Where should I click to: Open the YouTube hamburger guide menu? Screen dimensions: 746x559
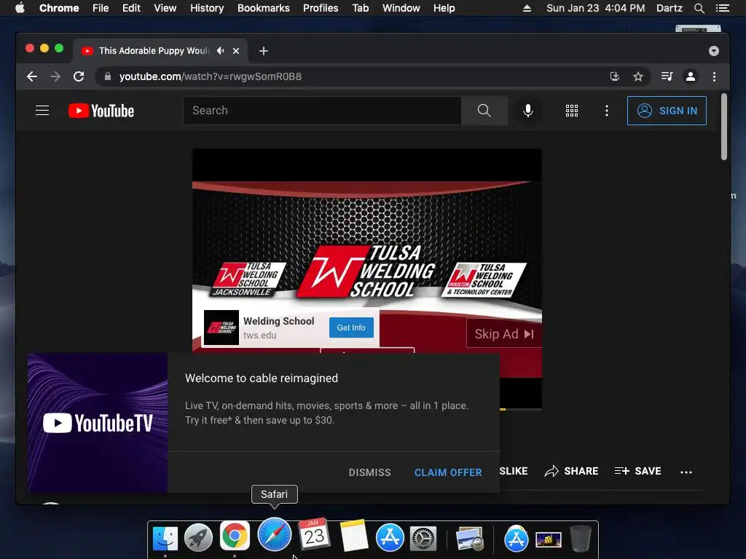pos(42,111)
